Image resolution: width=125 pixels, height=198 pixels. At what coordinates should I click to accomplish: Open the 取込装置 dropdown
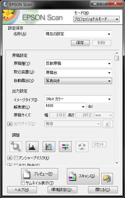pos(78,73)
